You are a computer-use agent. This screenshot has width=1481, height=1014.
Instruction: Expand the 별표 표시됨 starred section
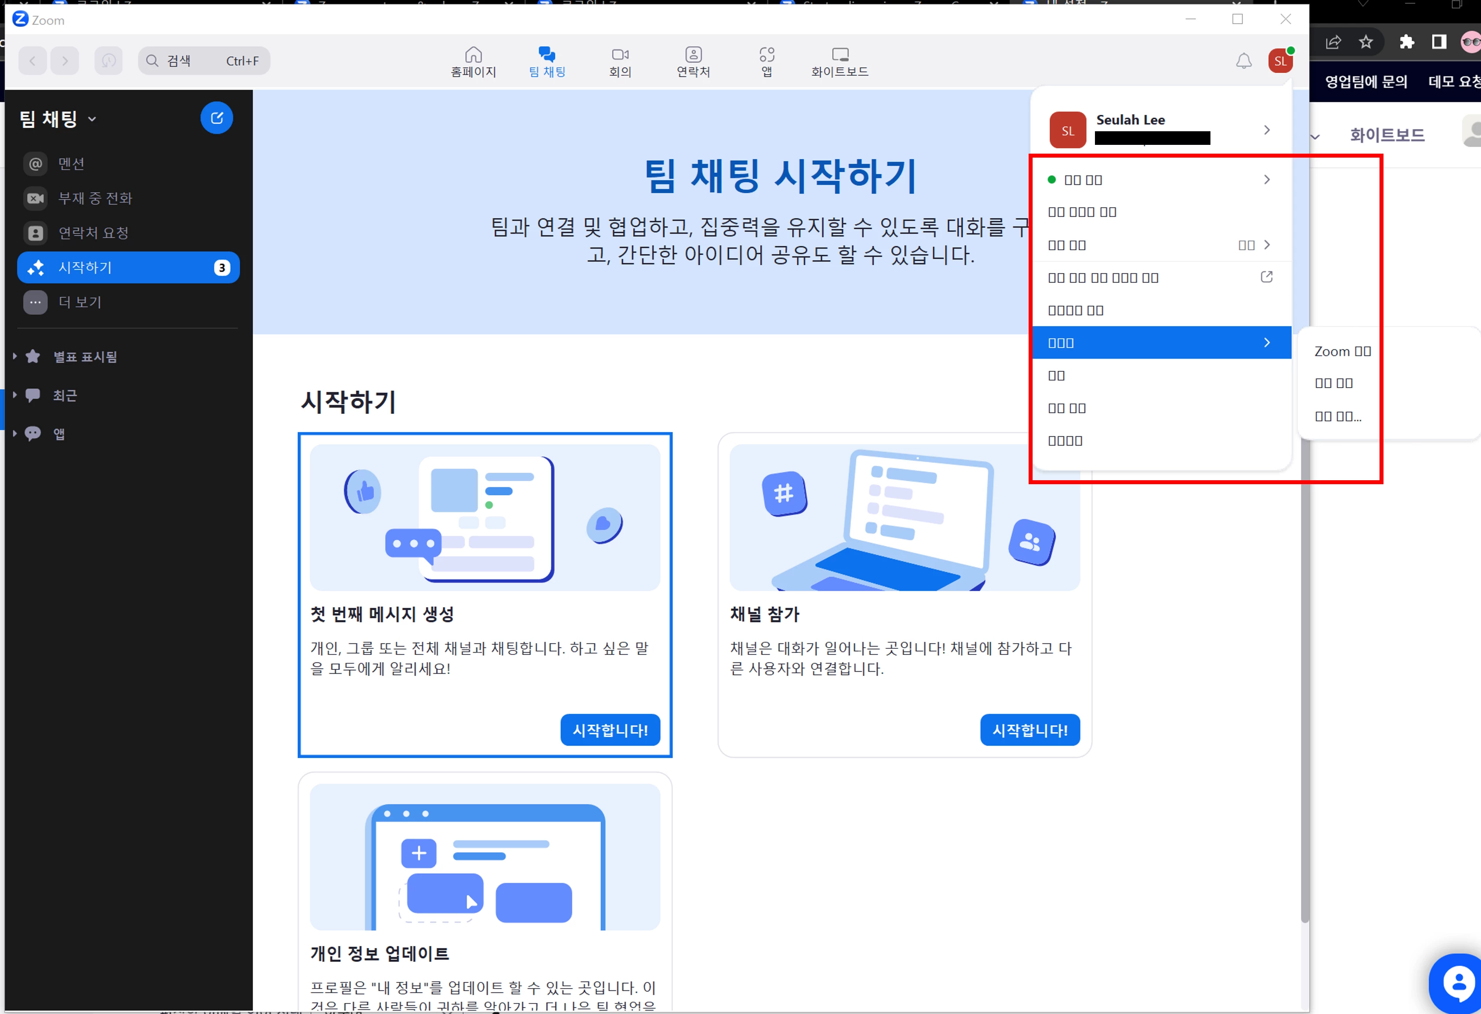85,357
